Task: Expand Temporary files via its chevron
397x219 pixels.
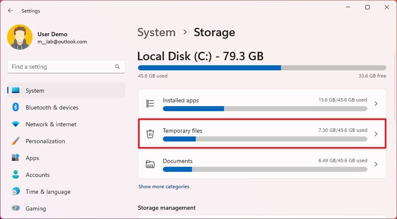Action: [376, 134]
